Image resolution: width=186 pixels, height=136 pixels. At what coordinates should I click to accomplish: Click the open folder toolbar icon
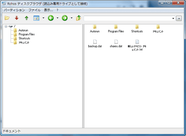pyautogui.click(x=7, y=18)
